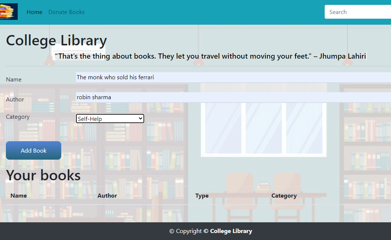This screenshot has height=240, width=391.
Task: Click the Name column header
Action: click(x=18, y=196)
